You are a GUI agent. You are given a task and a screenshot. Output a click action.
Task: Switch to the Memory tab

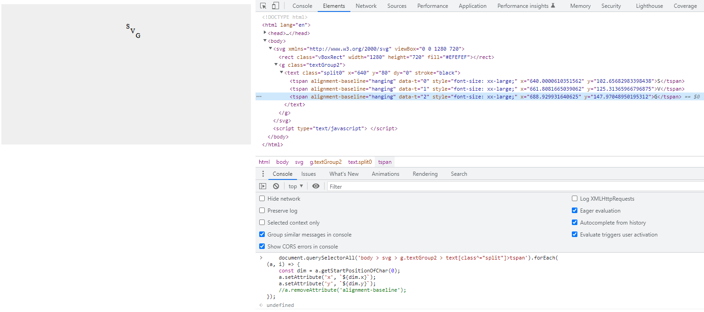tap(580, 6)
